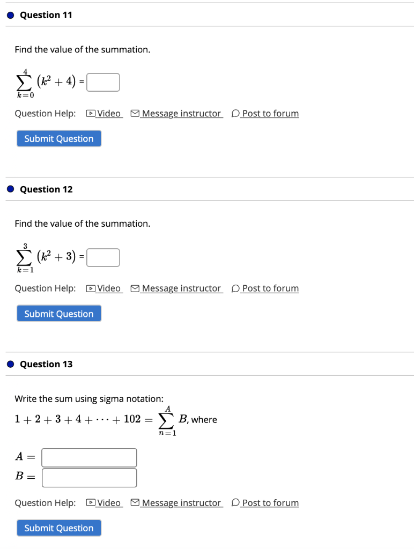414x549 pixels.
Task: Open Message instructor link in Question 12
Action: pyautogui.click(x=181, y=288)
